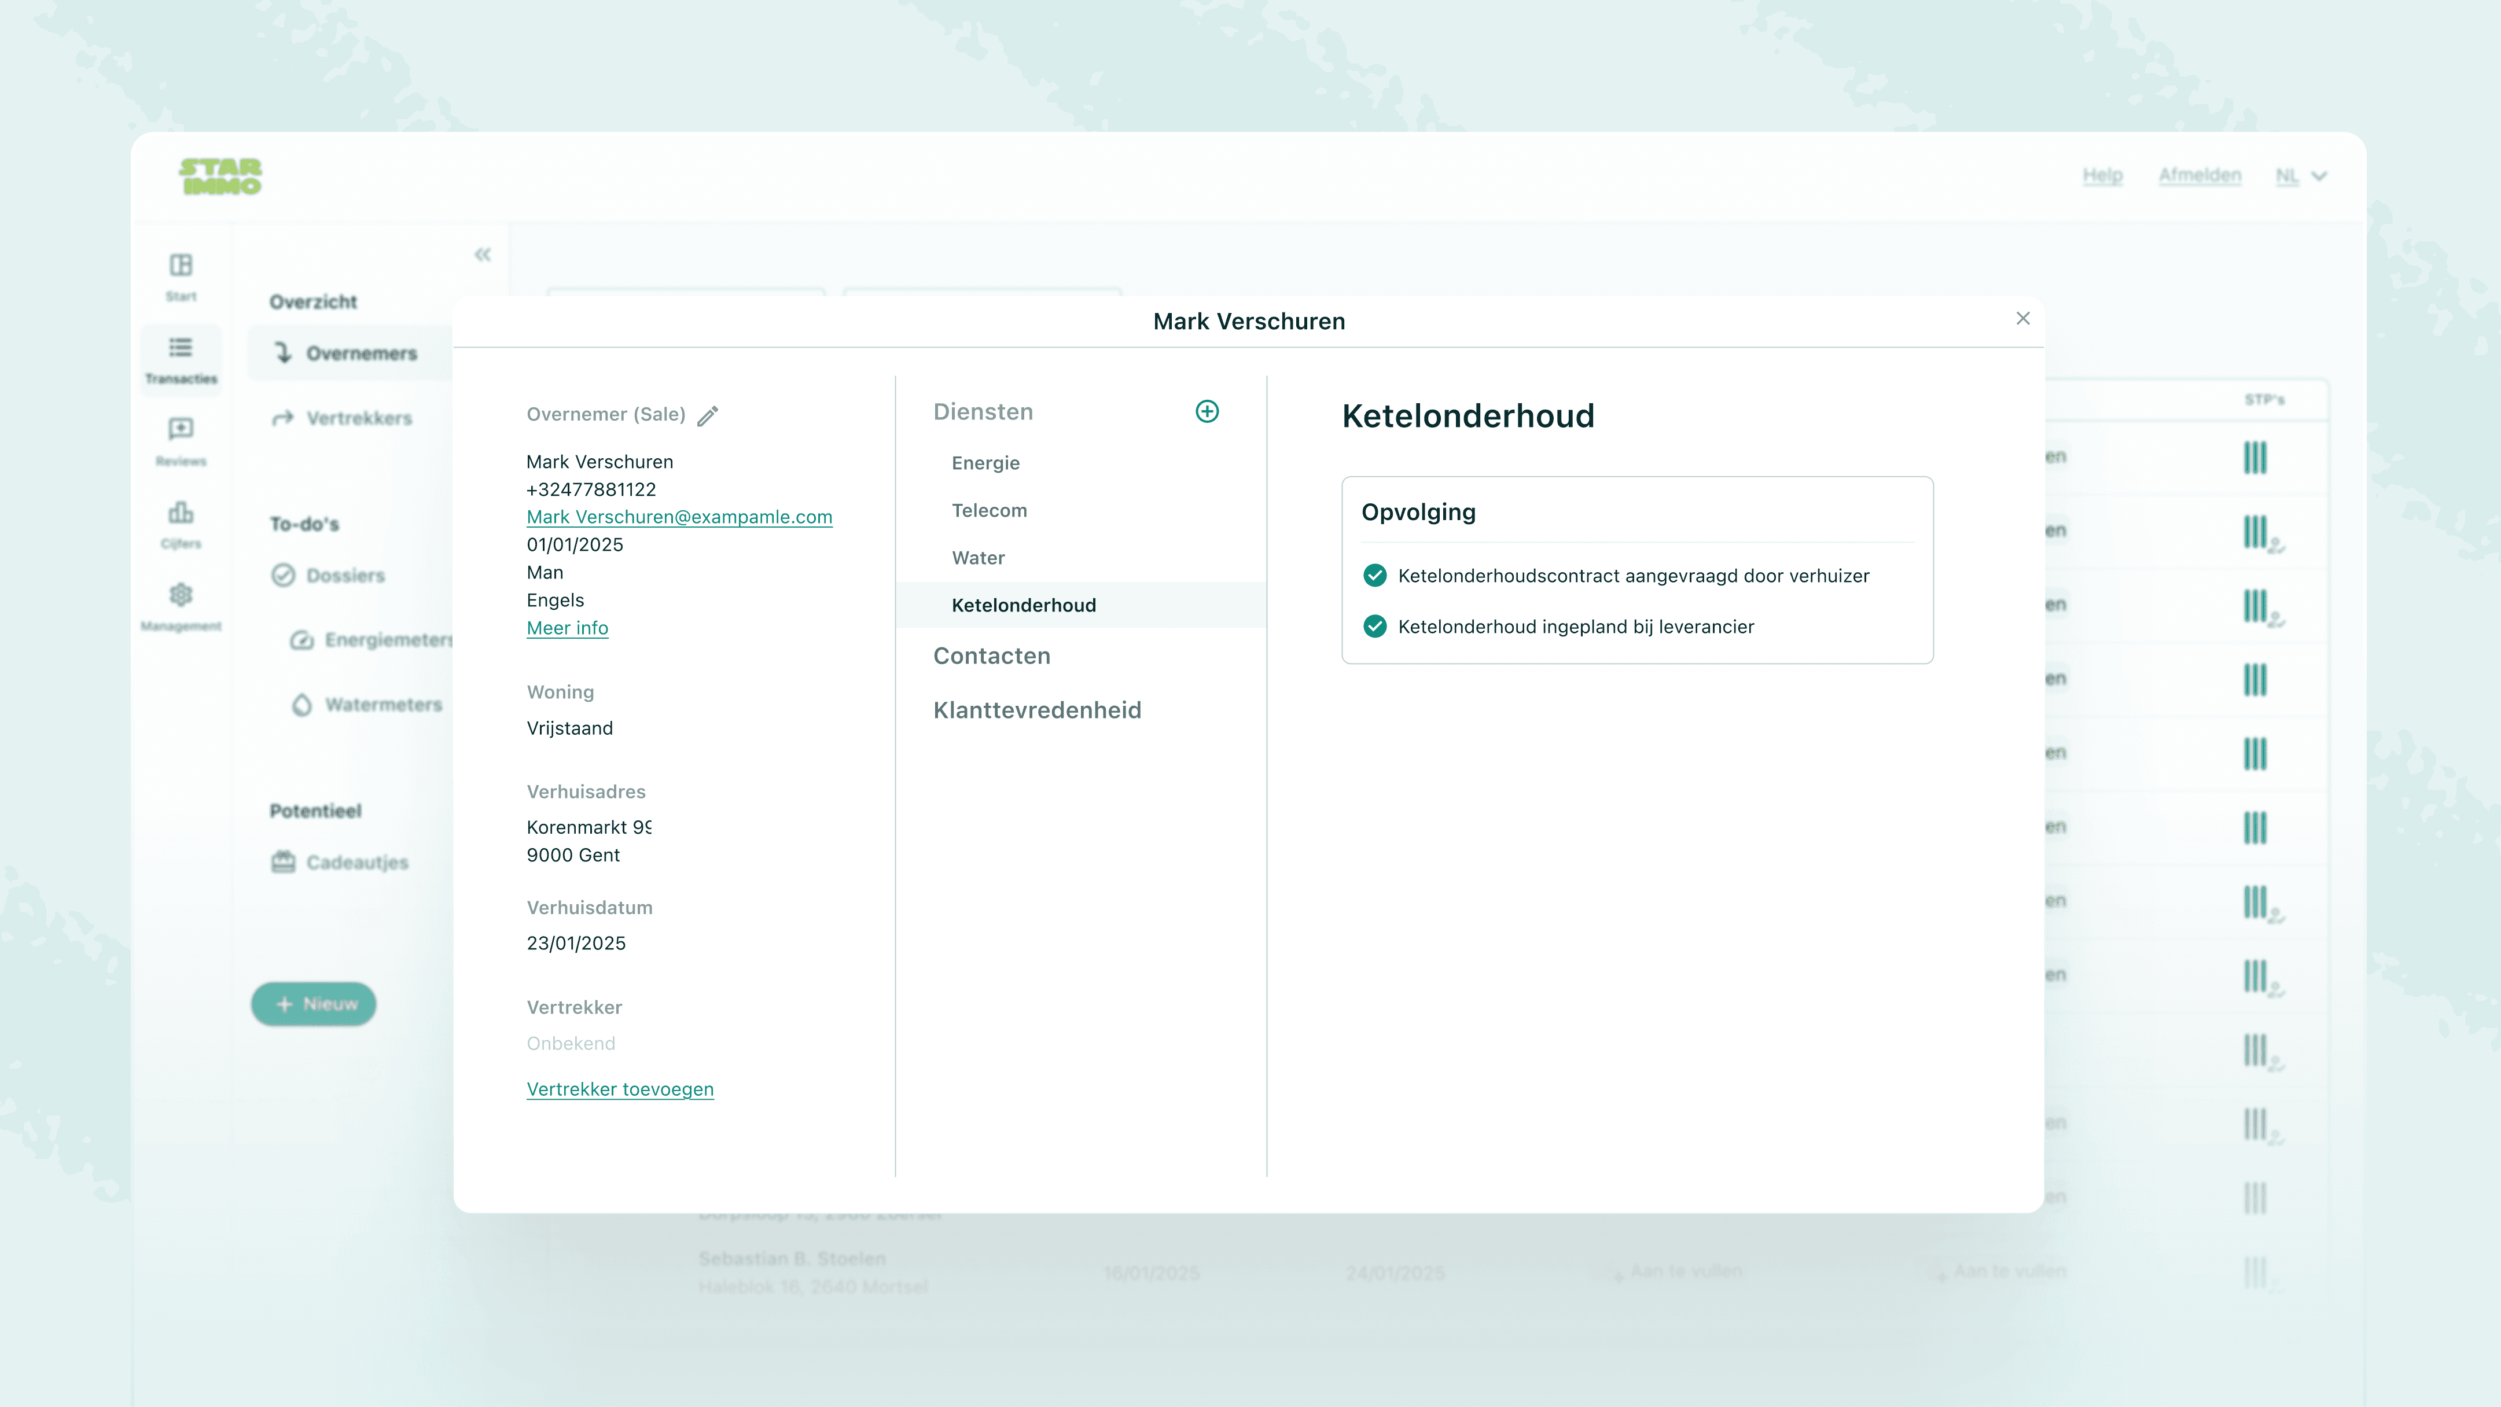Click Afmelden to log out
Viewport: 2501px width, 1407px height.
pyautogui.click(x=2200, y=176)
